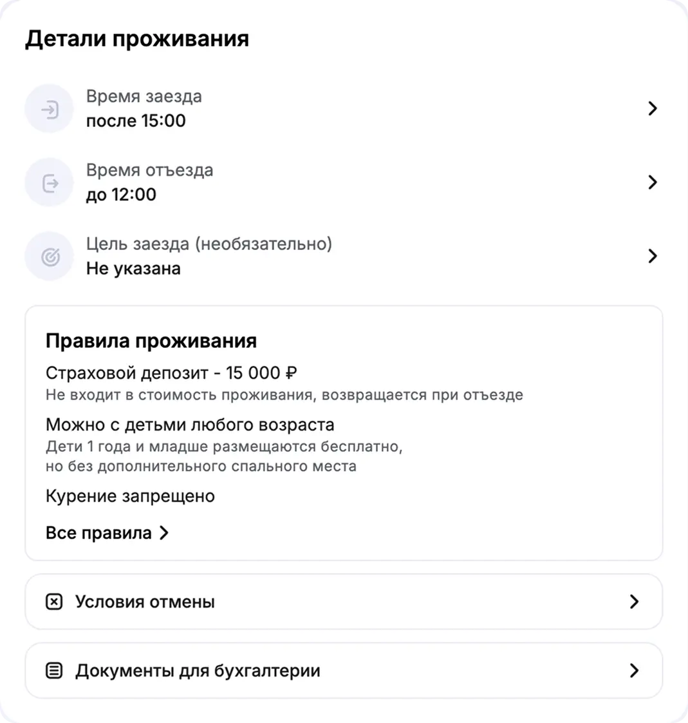Viewport: 688px width, 723px height.
Task: Open the Все правила link
Action: (x=98, y=533)
